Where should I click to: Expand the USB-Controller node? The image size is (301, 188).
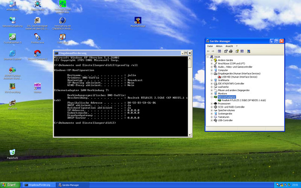coord(212,120)
